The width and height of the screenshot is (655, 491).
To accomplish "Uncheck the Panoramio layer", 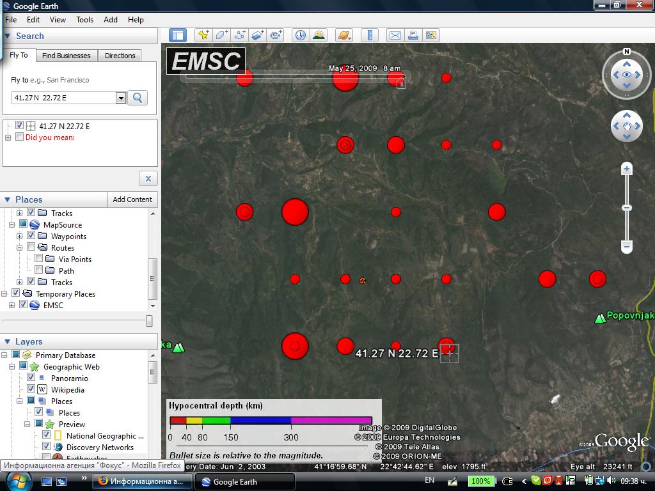I will [x=31, y=377].
